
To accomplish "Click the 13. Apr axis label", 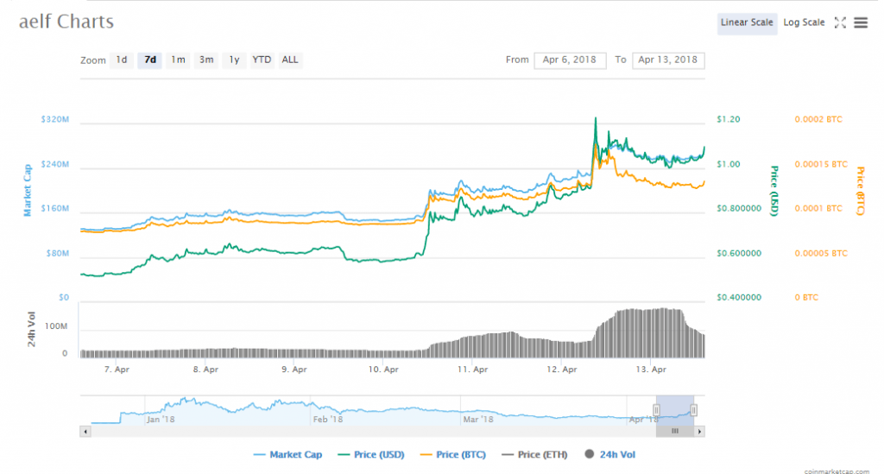I will [x=651, y=370].
